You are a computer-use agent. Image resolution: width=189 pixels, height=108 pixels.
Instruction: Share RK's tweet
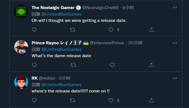(x=151, y=100)
